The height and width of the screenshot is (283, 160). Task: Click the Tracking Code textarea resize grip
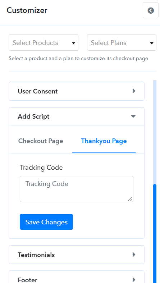(x=131, y=199)
